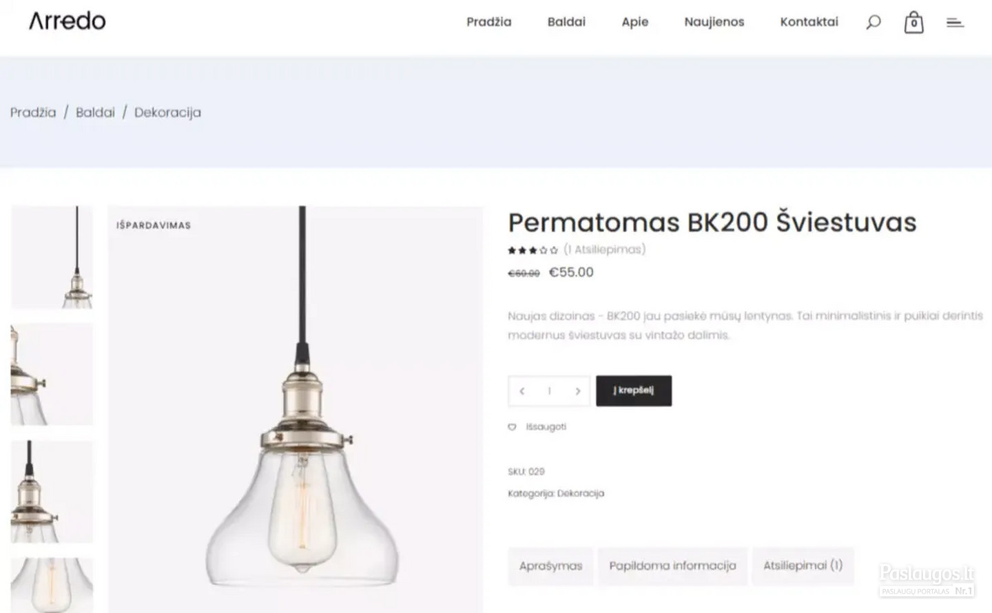This screenshot has width=992, height=613.
Task: Click the product star rating
Action: click(x=533, y=250)
